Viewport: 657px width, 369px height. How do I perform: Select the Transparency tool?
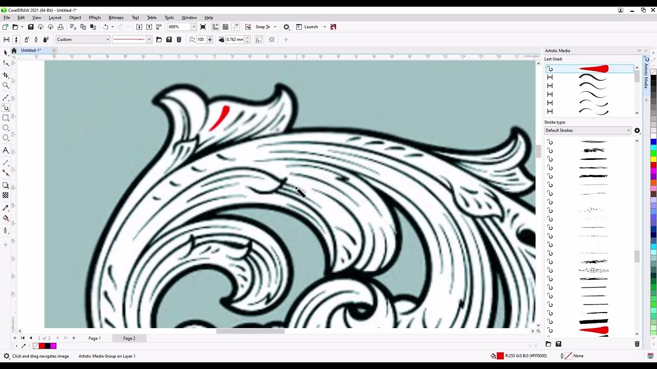(x=6, y=195)
